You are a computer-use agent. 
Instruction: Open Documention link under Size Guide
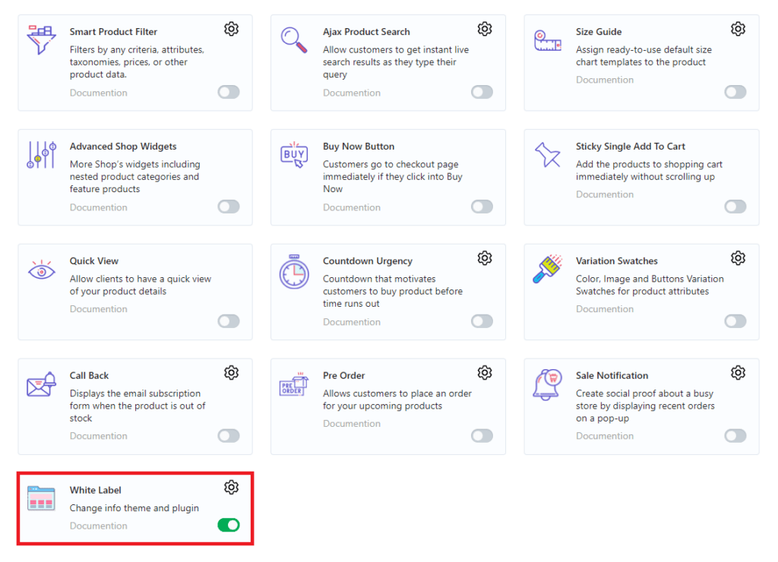(605, 80)
